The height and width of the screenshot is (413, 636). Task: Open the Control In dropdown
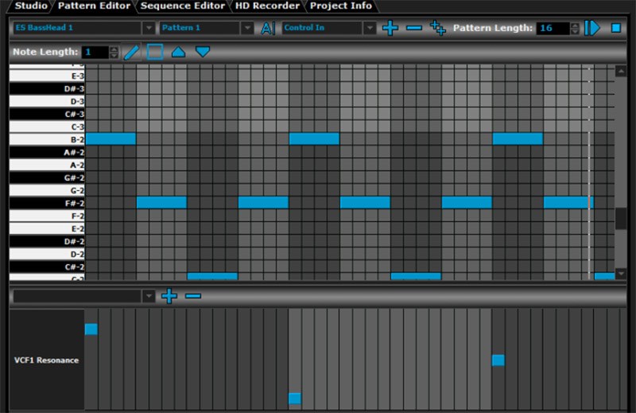[x=369, y=28]
